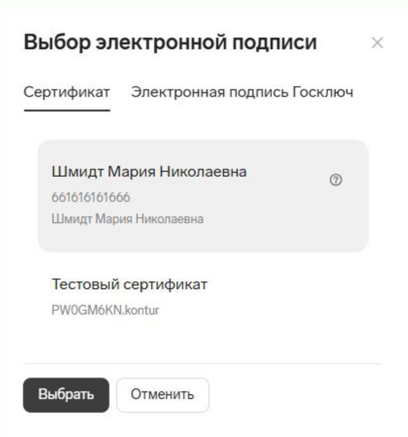This screenshot has width=408, height=437.
Task: Switch to the Сертификат tab
Action: click(x=67, y=92)
